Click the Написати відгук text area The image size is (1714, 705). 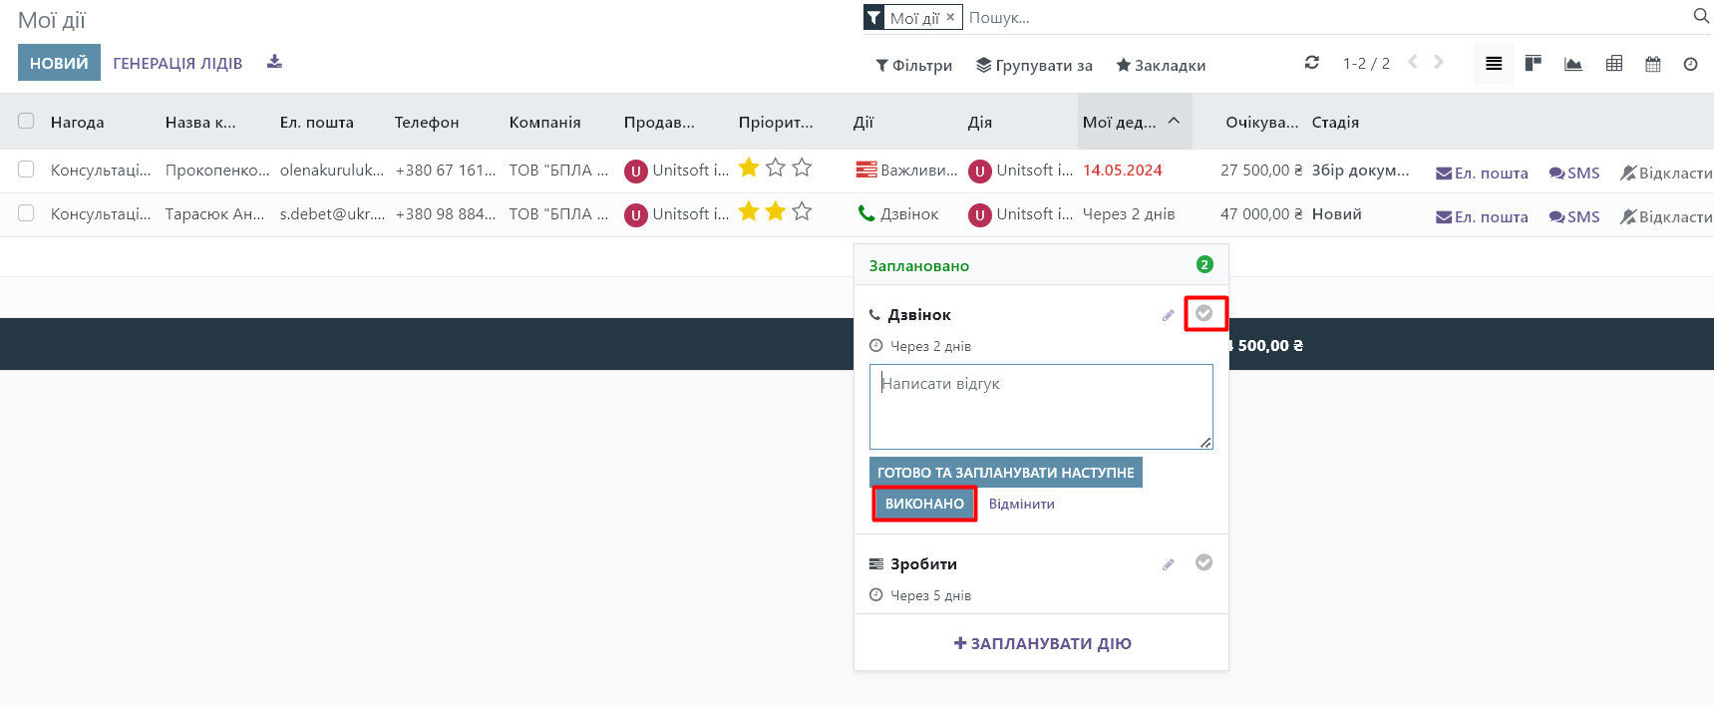(1040, 406)
